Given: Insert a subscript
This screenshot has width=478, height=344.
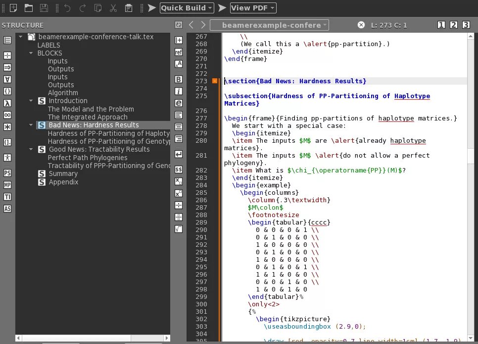Looking at the screenshot, I should [x=179, y=181].
